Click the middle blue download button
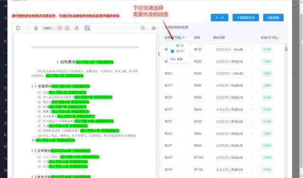The image size is (303, 178). tap(246, 17)
